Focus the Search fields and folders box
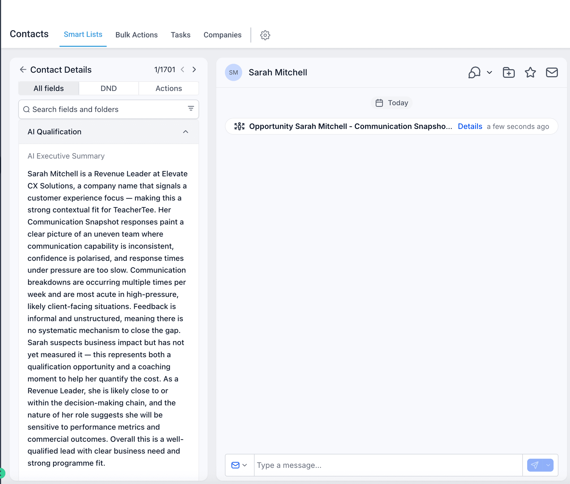This screenshot has width=570, height=484. [109, 109]
